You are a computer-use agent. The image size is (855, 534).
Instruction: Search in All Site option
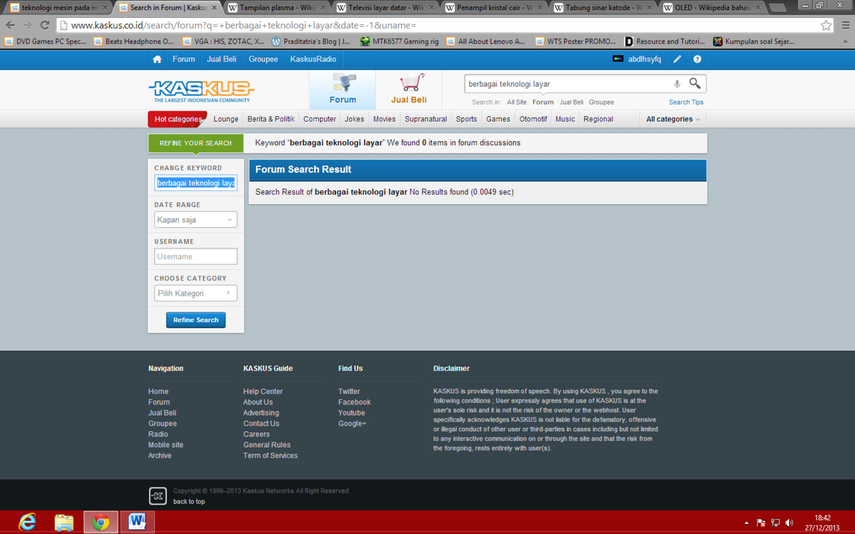[x=516, y=102]
